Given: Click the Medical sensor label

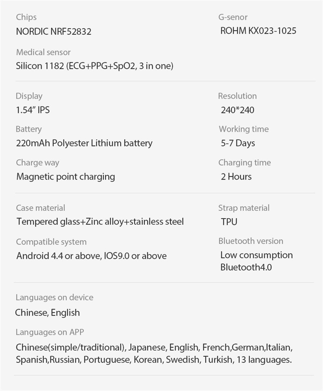Looking at the screenshot, I should (x=43, y=52).
